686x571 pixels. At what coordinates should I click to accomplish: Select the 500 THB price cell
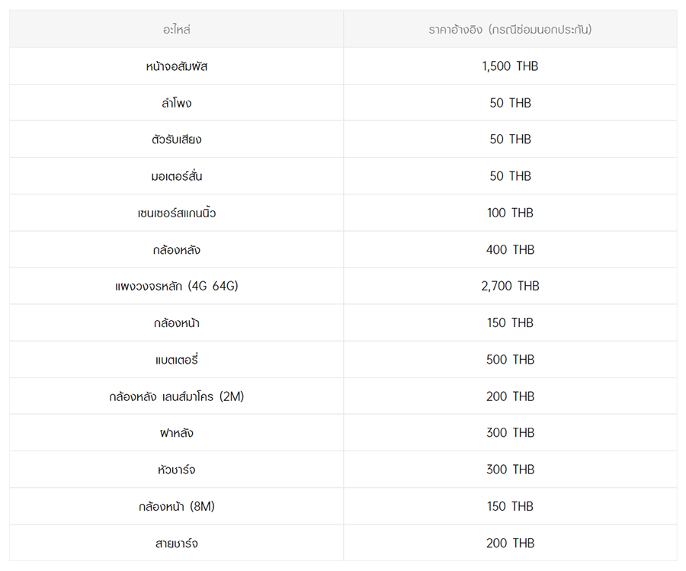click(x=510, y=359)
